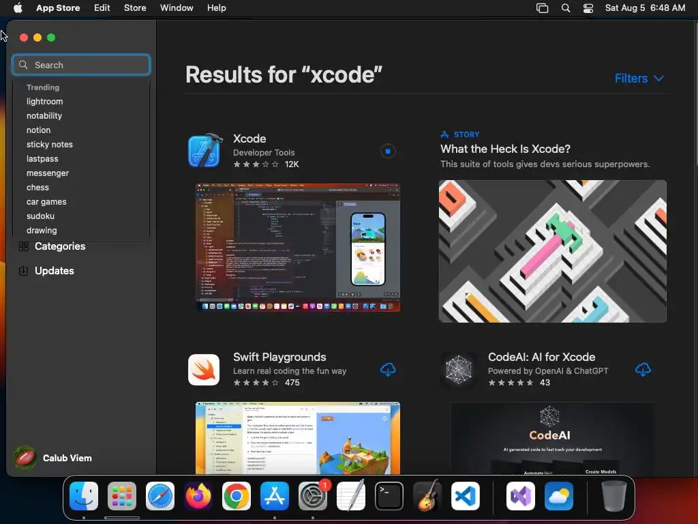Open the Xcode screenshot preview

298,247
